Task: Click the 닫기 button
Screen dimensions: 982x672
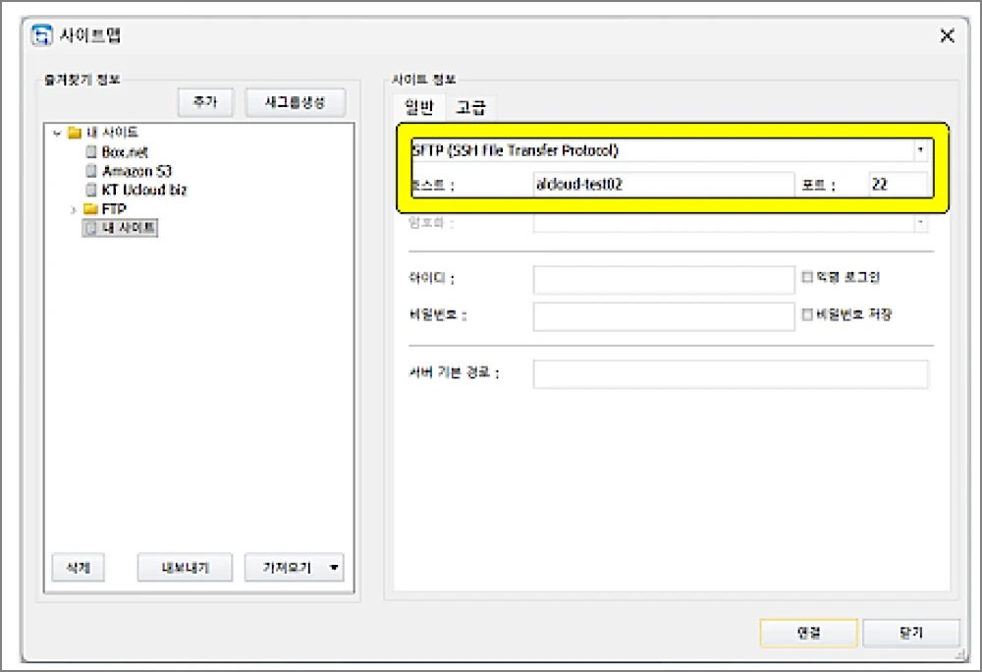Action: click(911, 633)
